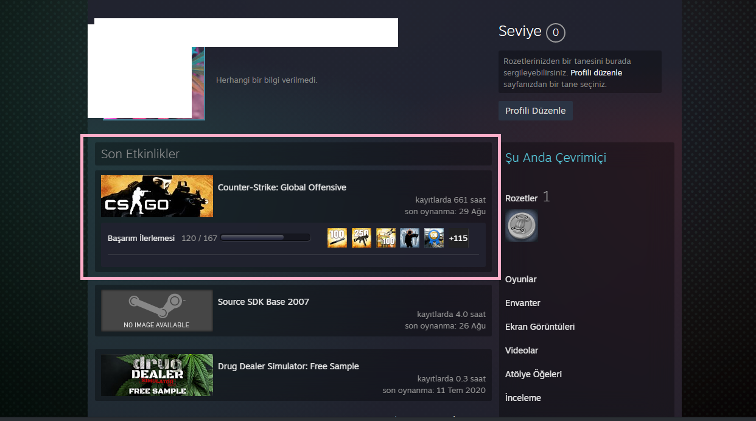Click 'Herhangi bir bilgi verilmedi.' text
This screenshot has width=756, height=421.
(267, 80)
